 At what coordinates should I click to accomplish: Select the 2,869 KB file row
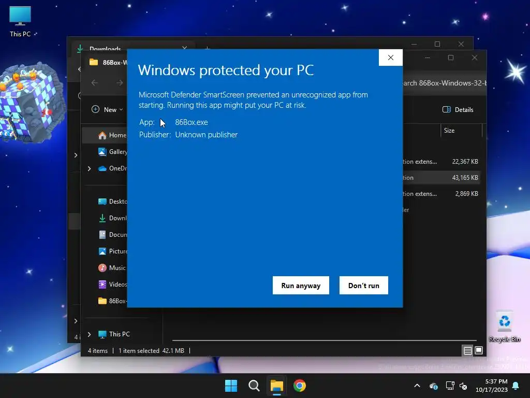click(x=441, y=194)
